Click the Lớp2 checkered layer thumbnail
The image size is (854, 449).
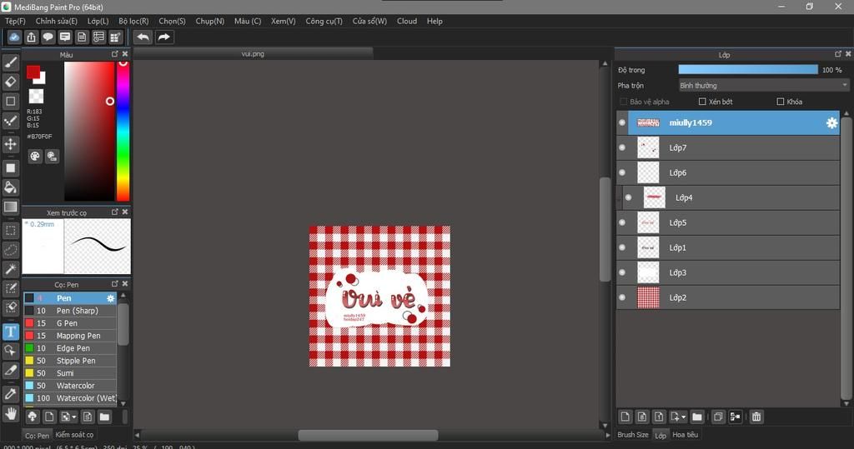pyautogui.click(x=648, y=297)
